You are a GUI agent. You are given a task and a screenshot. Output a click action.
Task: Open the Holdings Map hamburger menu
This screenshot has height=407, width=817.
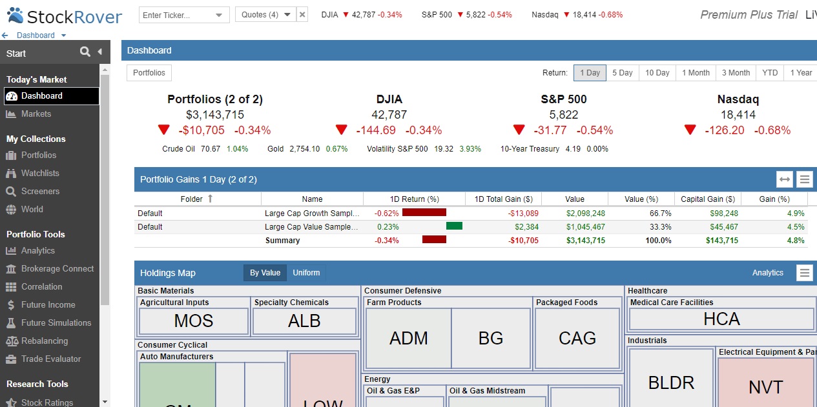(805, 273)
